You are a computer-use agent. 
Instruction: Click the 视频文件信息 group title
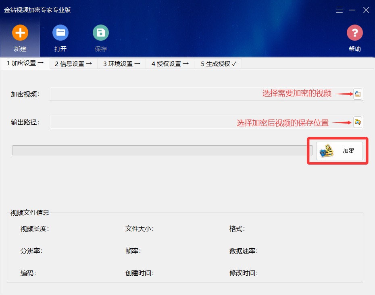[30, 212]
